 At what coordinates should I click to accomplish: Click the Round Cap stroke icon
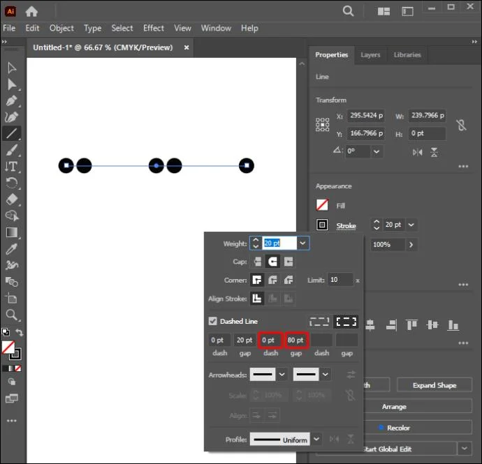[272, 262]
